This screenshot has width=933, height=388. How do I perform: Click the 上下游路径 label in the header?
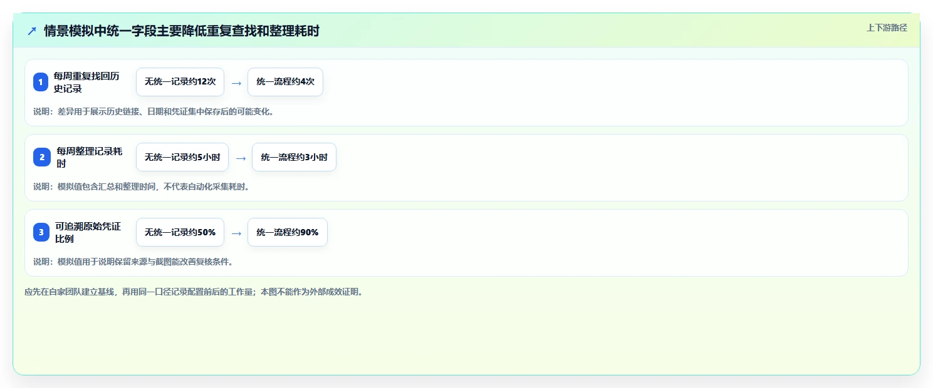[x=887, y=28]
